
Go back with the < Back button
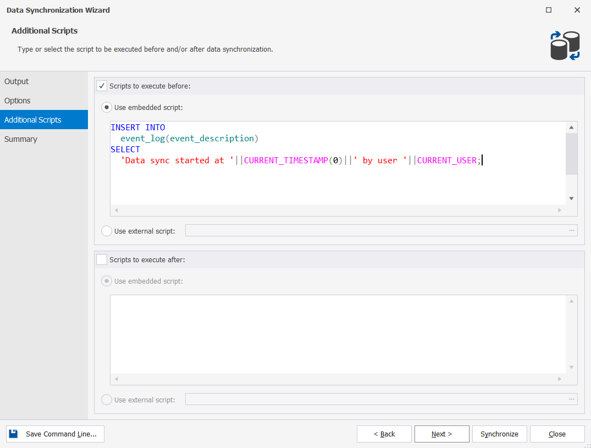[x=384, y=434]
